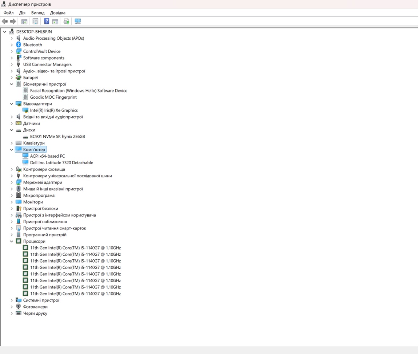Collapse the Відеоадаптери category
419x354 pixels.
pyautogui.click(x=12, y=104)
